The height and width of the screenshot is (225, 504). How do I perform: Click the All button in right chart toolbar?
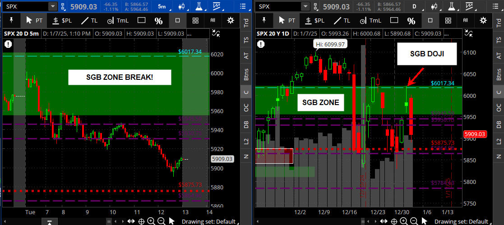point(465,20)
